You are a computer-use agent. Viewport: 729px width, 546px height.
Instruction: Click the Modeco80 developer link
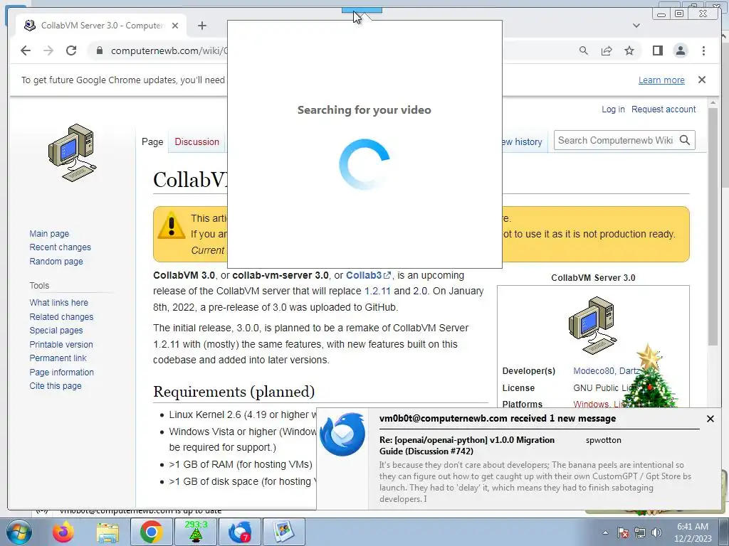(594, 370)
